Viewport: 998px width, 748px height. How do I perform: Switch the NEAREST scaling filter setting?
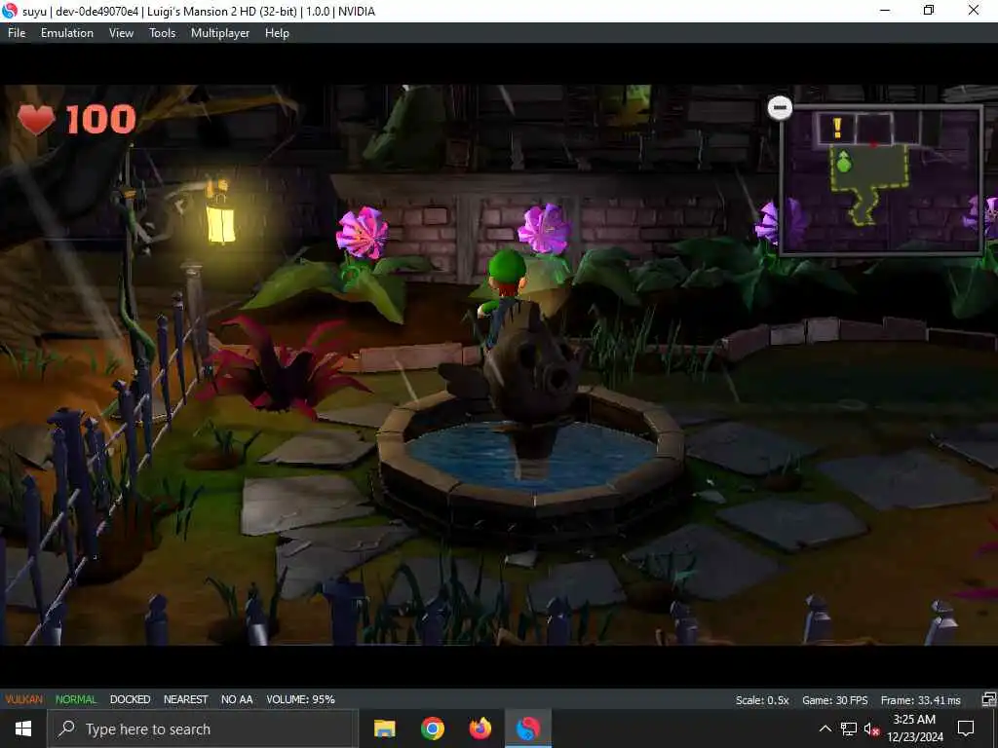pyautogui.click(x=186, y=699)
